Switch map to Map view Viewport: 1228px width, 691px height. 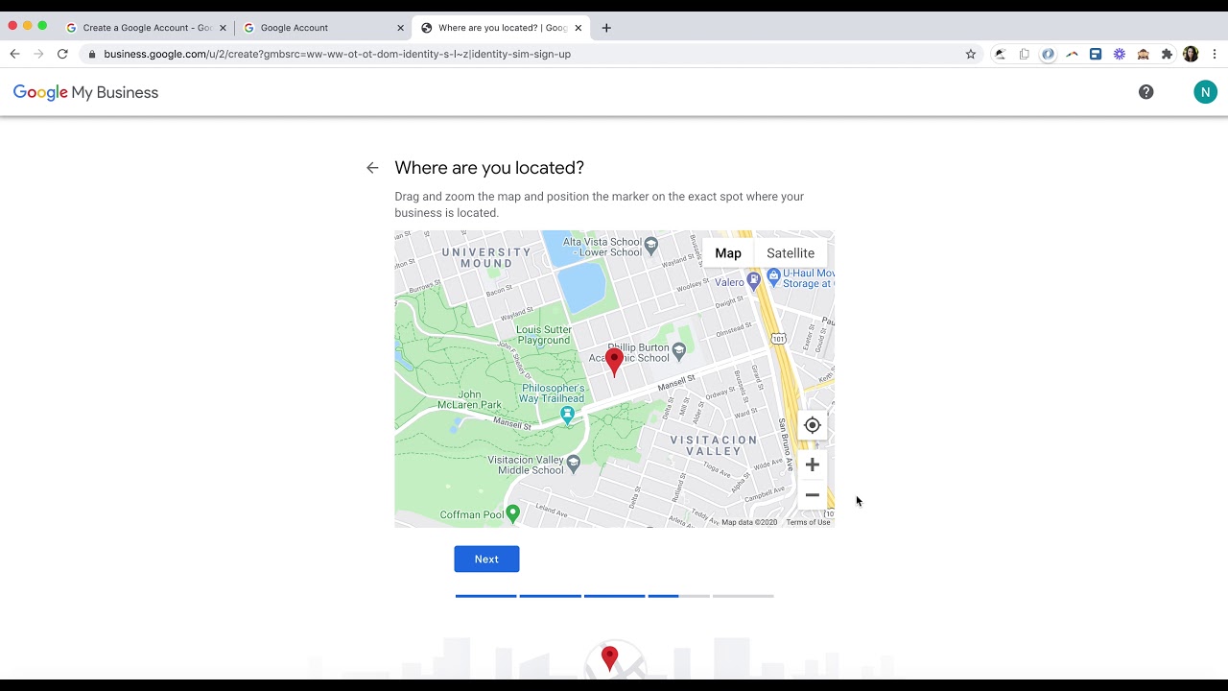[x=728, y=253]
